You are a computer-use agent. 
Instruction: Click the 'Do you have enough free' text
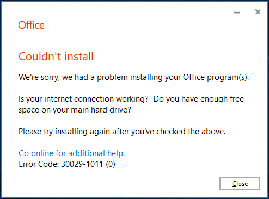(199, 99)
